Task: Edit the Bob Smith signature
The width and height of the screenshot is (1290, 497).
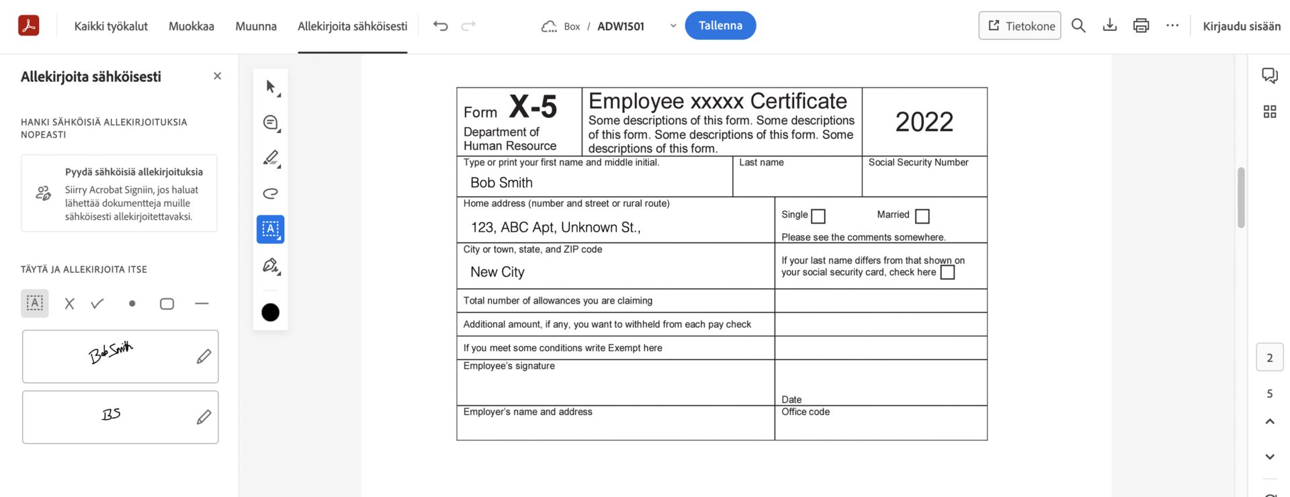Action: pos(204,357)
